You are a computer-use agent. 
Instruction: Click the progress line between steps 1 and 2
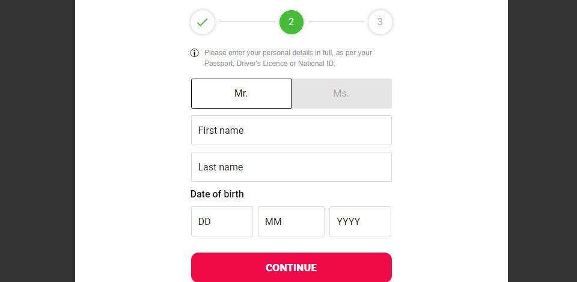pyautogui.click(x=247, y=22)
